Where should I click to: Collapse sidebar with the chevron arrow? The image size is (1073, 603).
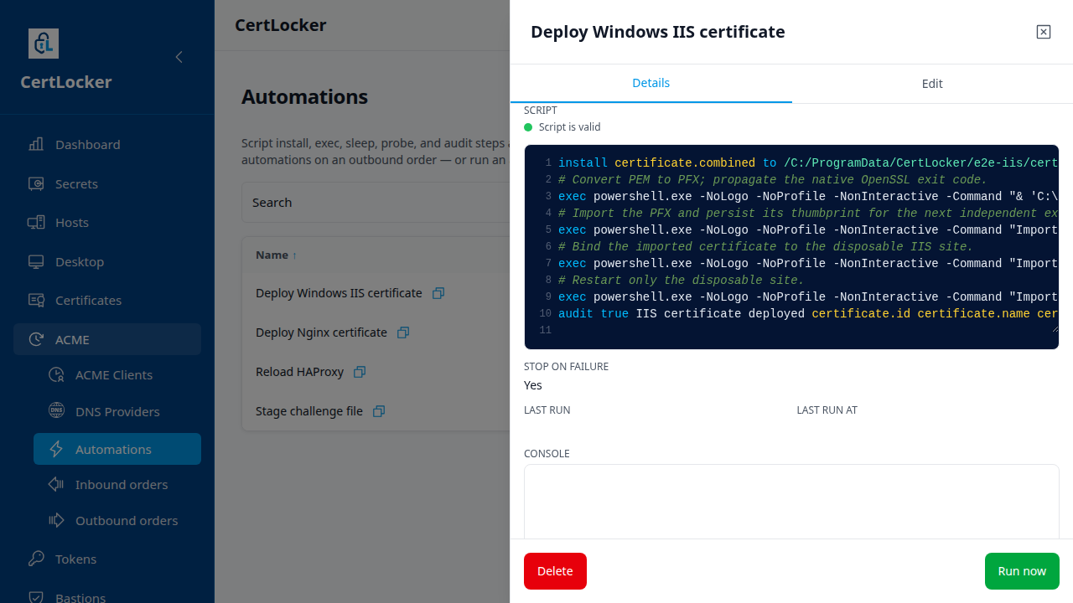179,57
